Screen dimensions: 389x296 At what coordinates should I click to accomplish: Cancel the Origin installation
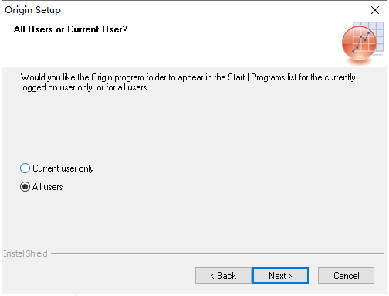coord(346,276)
